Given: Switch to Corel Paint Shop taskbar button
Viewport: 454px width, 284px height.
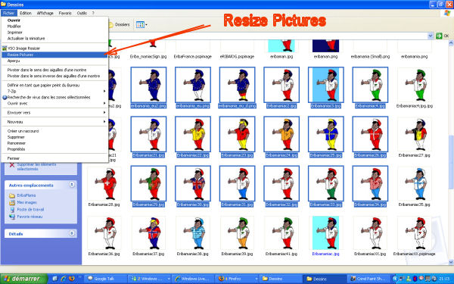Looking at the screenshot, I should click(x=368, y=279).
